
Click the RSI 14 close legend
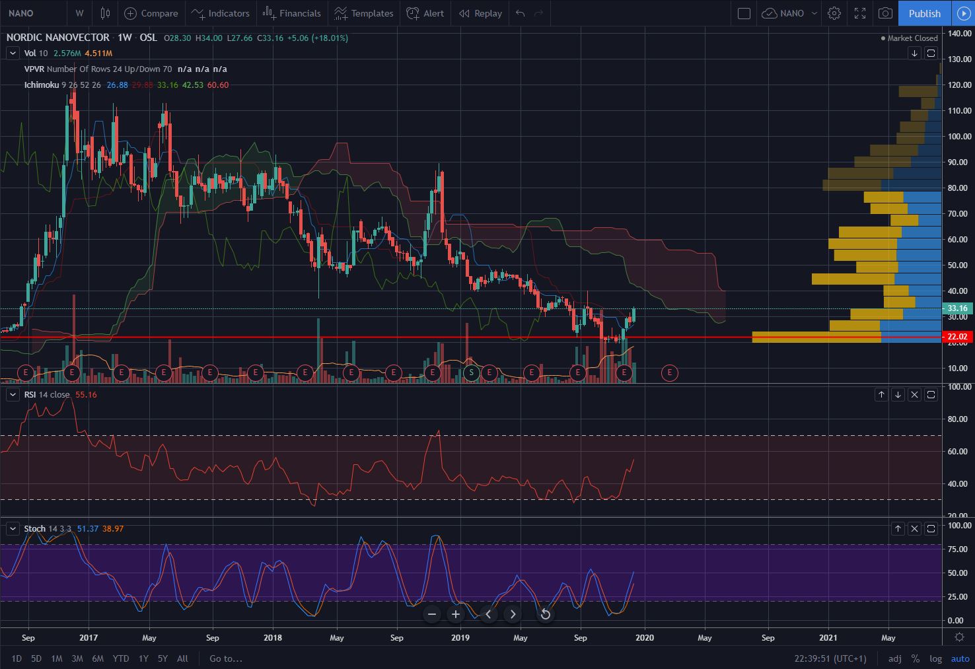[60, 394]
